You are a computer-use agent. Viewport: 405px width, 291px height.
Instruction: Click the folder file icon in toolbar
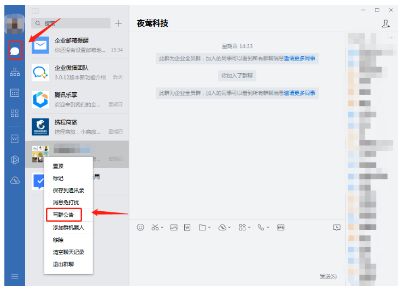[202, 227]
